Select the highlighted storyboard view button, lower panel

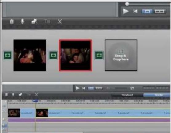[91, 88]
